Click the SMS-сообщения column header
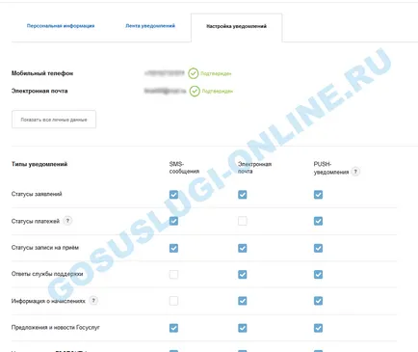418x352 pixels. tap(184, 168)
